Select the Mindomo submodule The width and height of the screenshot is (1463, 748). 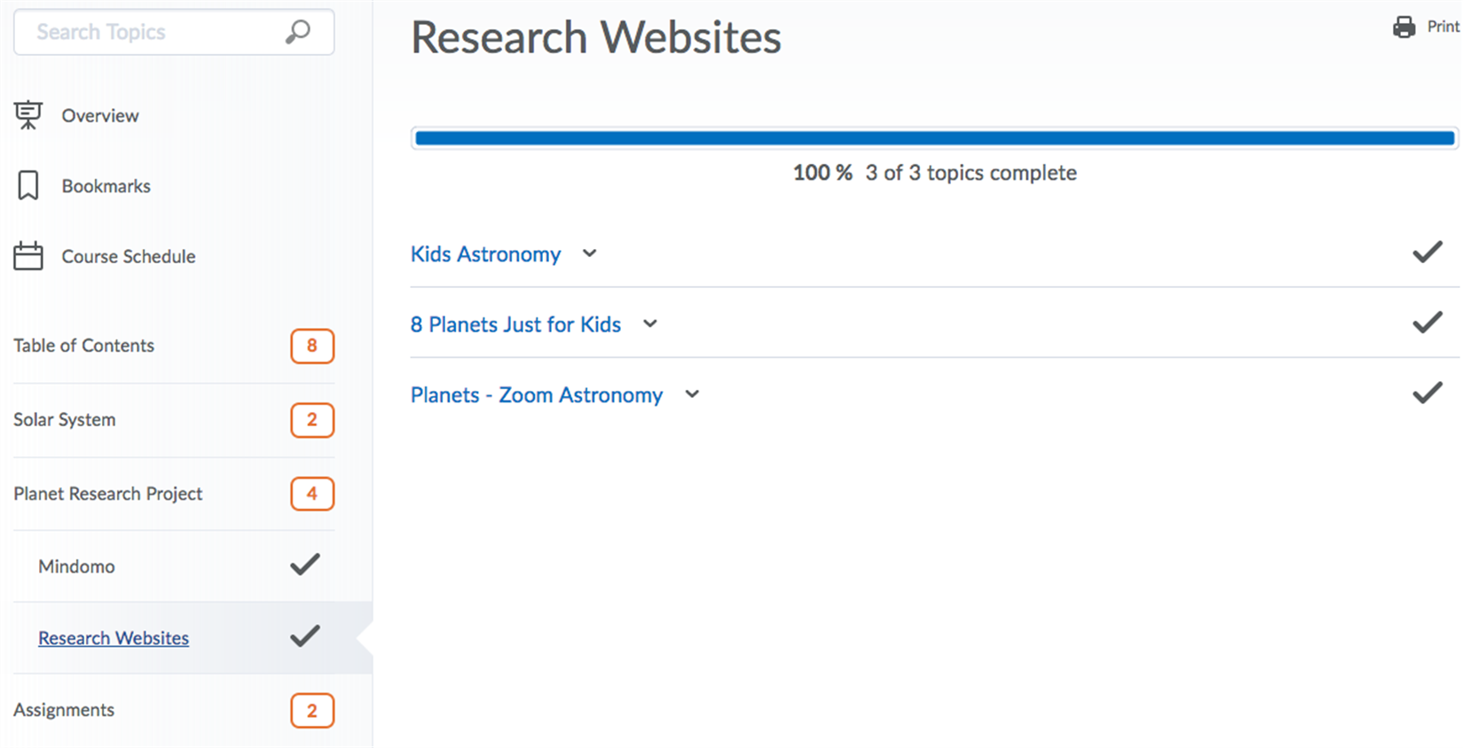point(76,566)
